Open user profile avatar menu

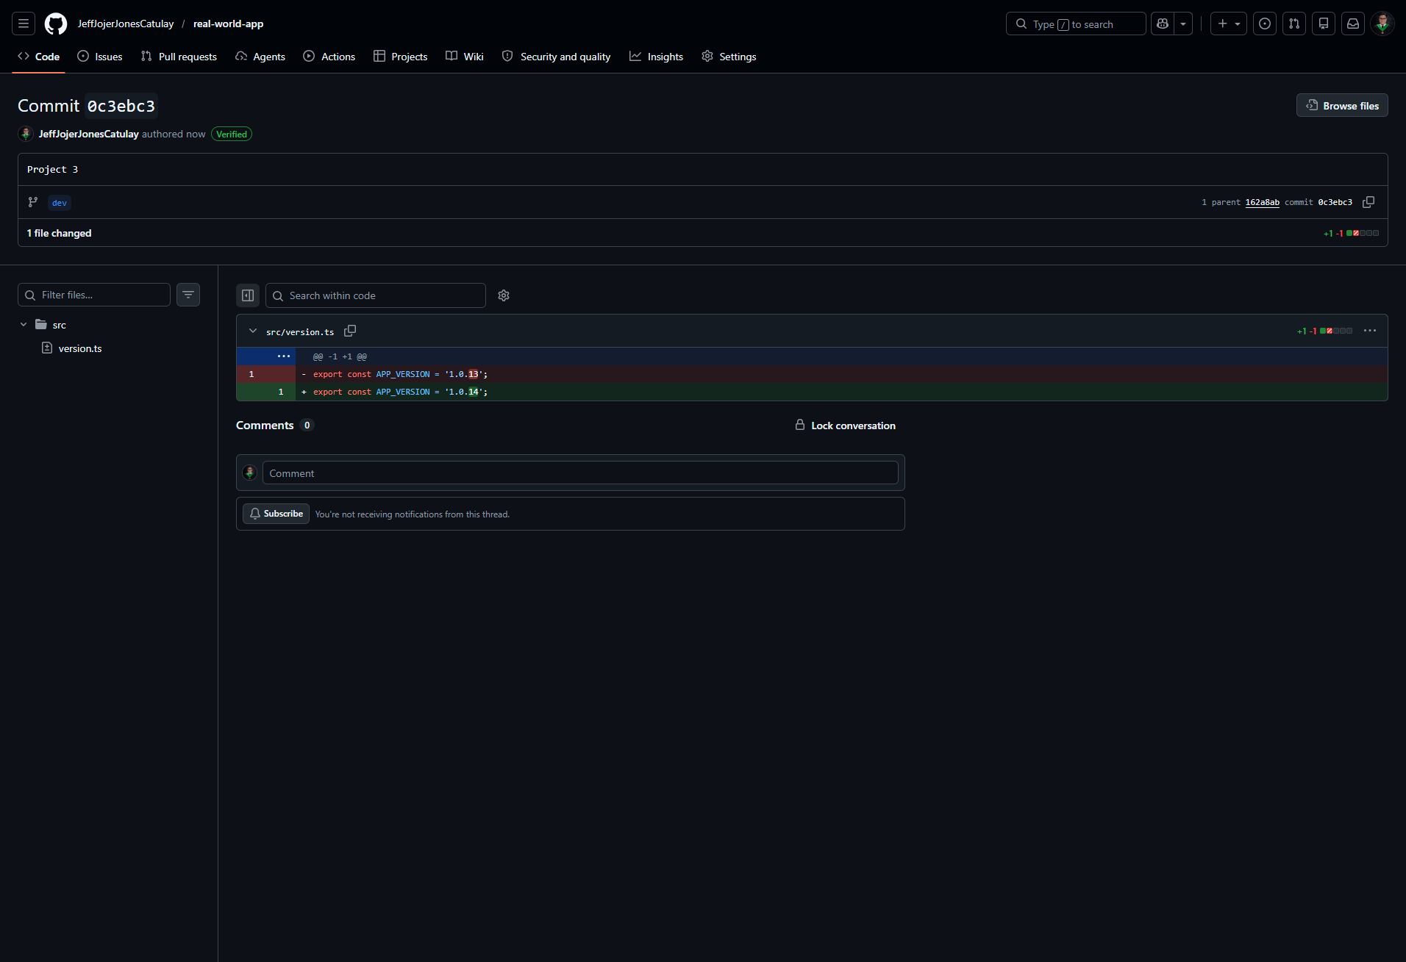(x=1382, y=24)
